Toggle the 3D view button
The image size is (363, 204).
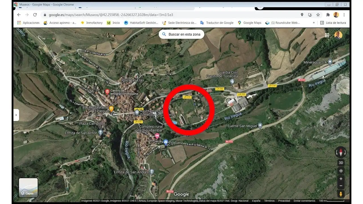coord(341,163)
